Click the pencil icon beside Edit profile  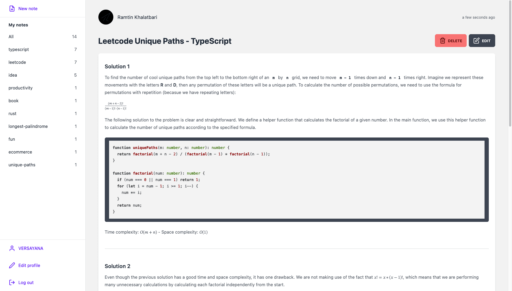[12, 265]
